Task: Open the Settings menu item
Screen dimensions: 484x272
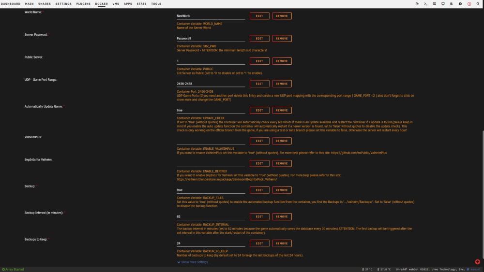Action: click(63, 4)
